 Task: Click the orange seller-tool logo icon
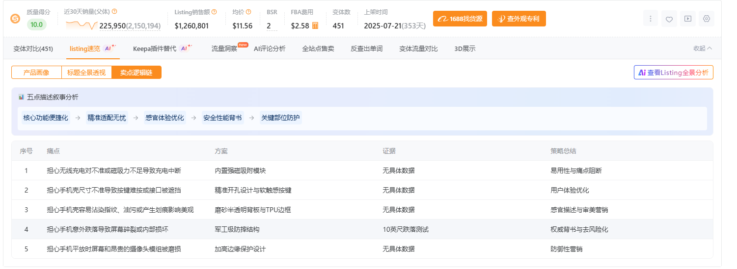click(x=15, y=19)
